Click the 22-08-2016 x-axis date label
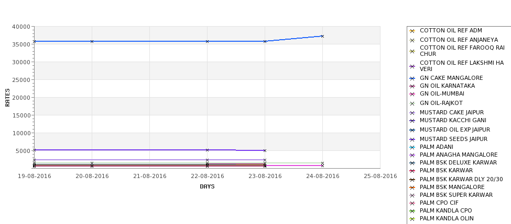The width and height of the screenshot is (511, 224). pyautogui.click(x=207, y=176)
